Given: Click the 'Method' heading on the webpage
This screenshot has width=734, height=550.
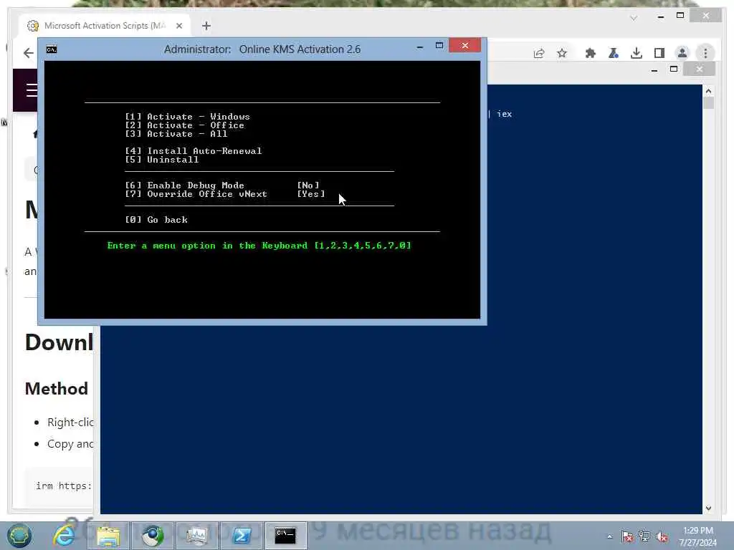Looking at the screenshot, I should point(56,389).
